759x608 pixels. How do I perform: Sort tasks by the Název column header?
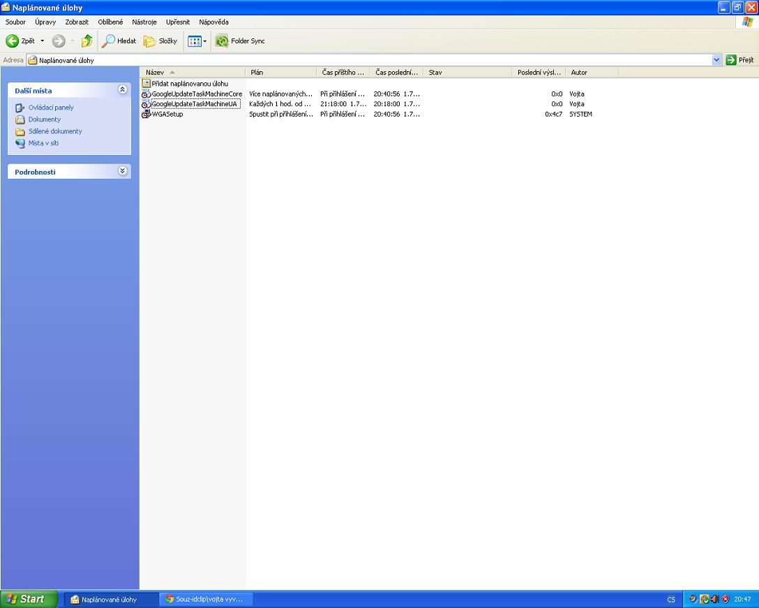click(193, 72)
